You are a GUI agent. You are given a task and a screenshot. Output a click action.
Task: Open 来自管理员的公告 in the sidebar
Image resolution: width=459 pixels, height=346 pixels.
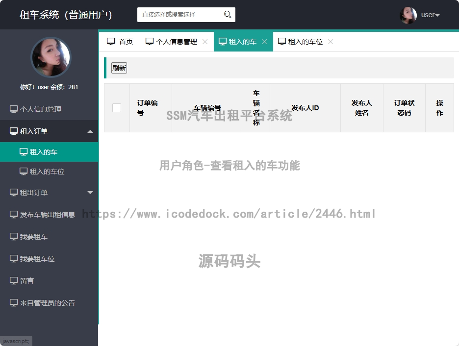click(49, 303)
